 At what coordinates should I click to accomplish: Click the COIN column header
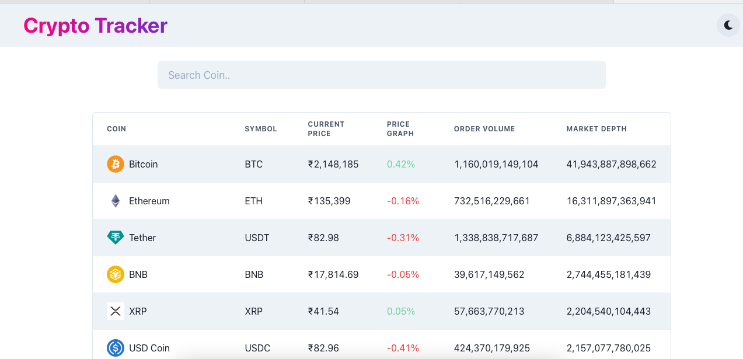(x=116, y=129)
